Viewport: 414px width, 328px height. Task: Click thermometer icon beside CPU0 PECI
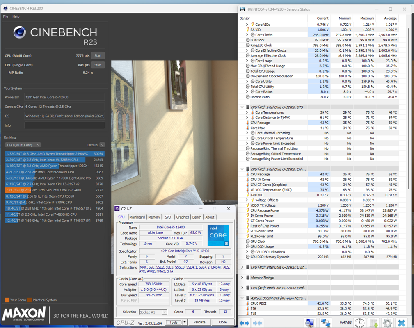tap(247, 303)
